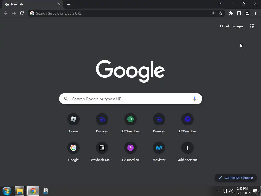Click Customize Chrome button
261x196 pixels.
236,178
